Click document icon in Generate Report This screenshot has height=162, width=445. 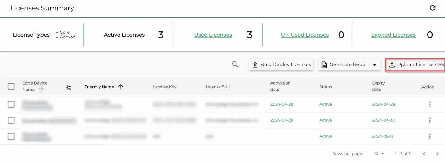(324, 65)
